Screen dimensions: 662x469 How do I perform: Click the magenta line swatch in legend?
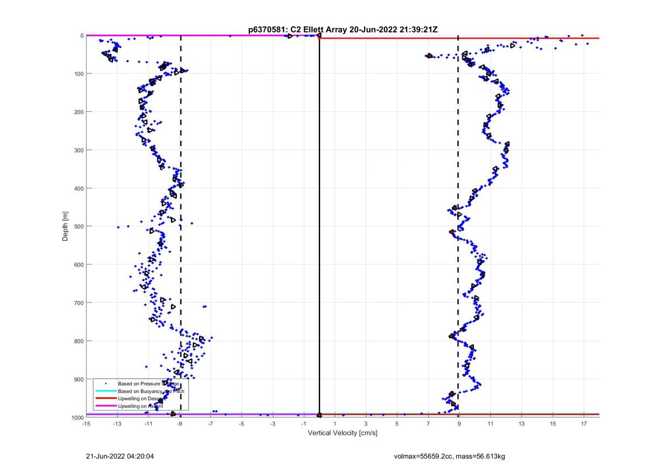pos(105,406)
